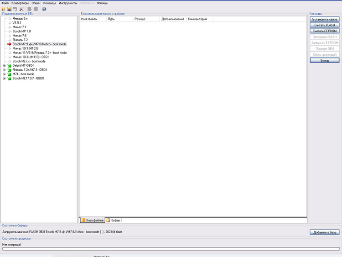Viewport: 342px width, 257px height.
Task: Click red arrow icon beside Bosch M7.9.x
Action: click(9, 44)
